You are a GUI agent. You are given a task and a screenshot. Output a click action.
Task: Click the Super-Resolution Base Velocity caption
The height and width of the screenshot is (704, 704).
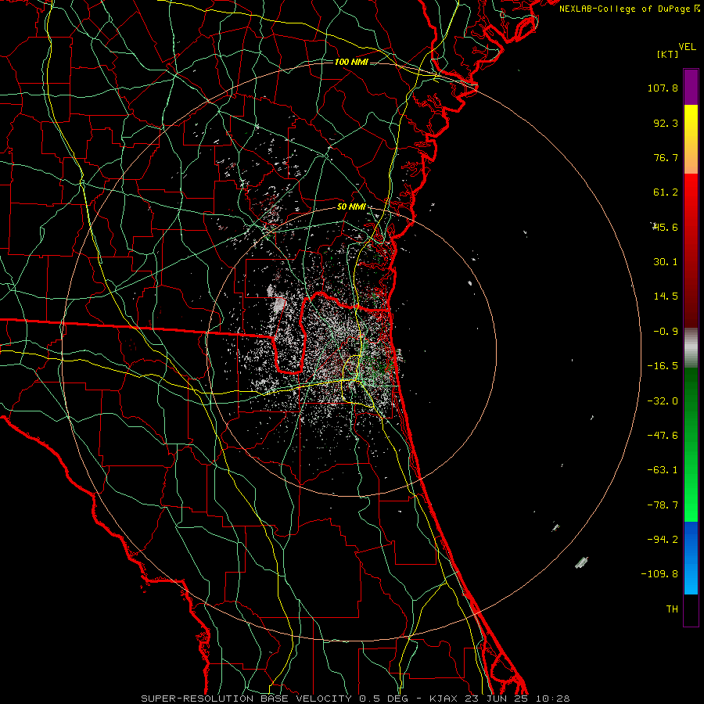[355, 699]
